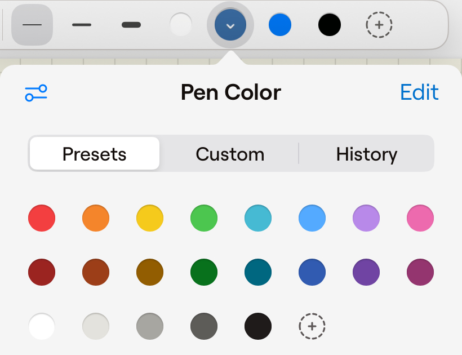462x355 pixels.
Task: Open the selected pen's color dropdown chevron
Action: pyautogui.click(x=230, y=25)
